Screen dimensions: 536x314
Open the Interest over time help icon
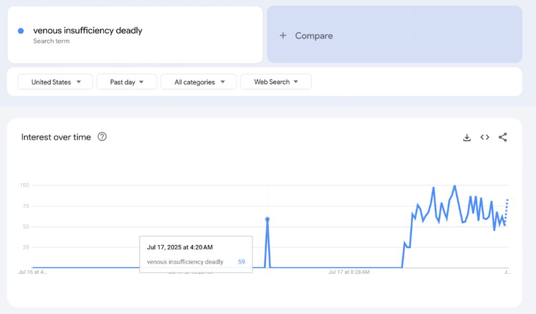point(102,137)
